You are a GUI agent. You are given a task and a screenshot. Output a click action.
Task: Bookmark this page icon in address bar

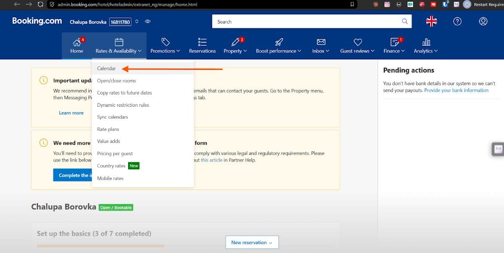[352, 4]
